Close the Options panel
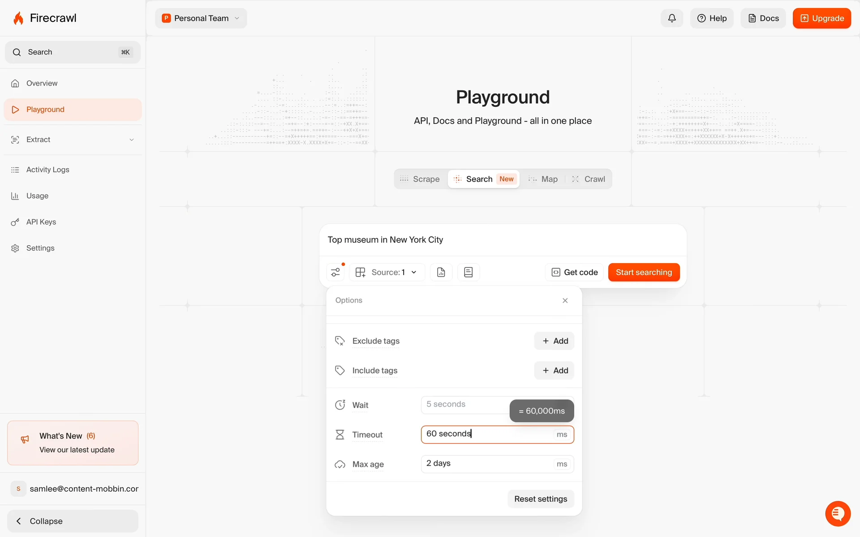Viewport: 860px width, 537px height. point(565,300)
